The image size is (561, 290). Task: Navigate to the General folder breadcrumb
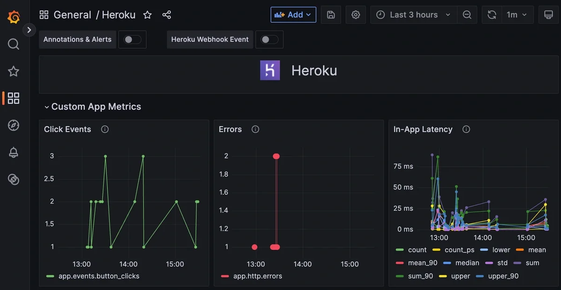72,14
